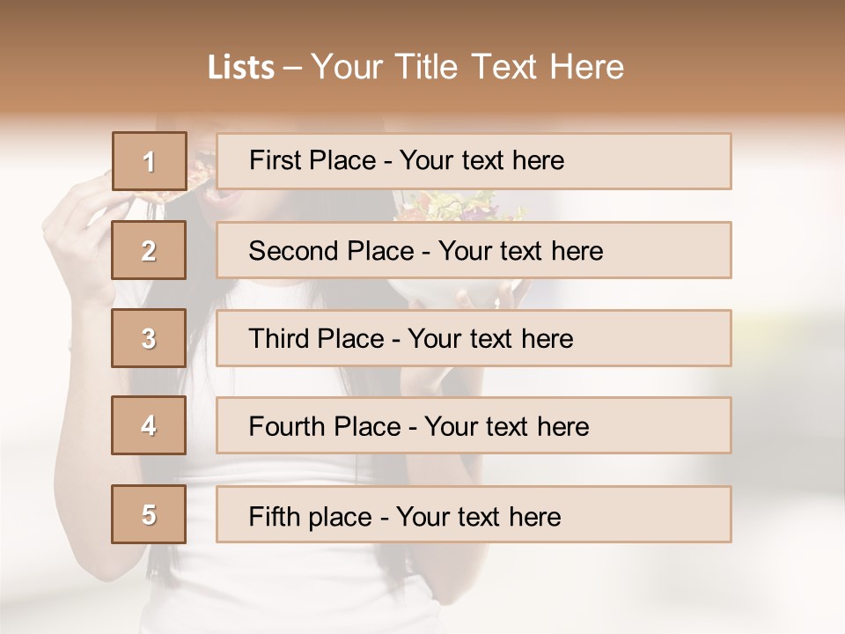Click the bold word Lists in title
Image resolution: width=845 pixels, height=634 pixels.
(241, 67)
